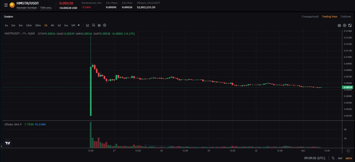Toggle auto scale with авто button

[x=348, y=158]
